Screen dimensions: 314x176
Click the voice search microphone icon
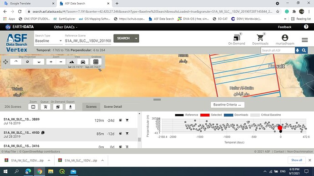tap(298, 50)
